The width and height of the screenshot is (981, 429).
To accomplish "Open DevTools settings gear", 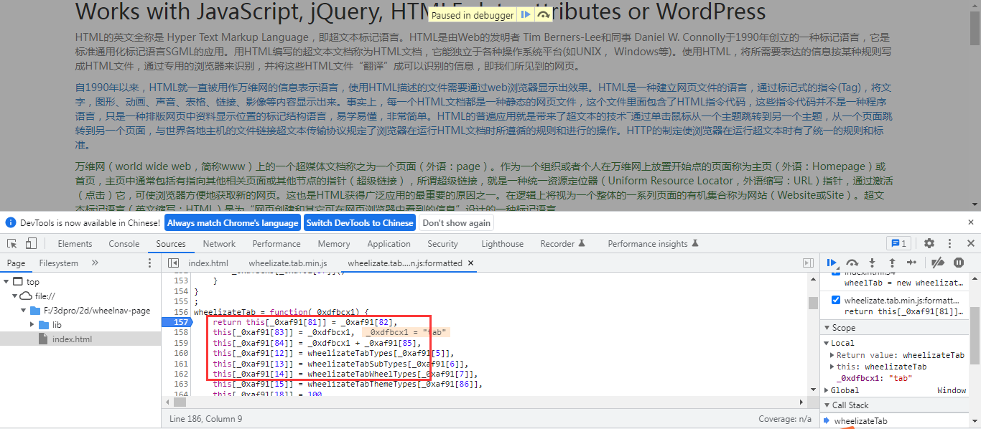I will [929, 244].
